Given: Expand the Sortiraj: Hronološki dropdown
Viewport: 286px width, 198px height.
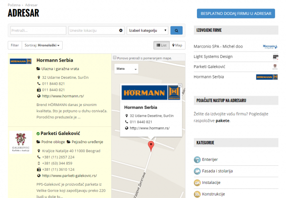Looking at the screenshot, I should pyautogui.click(x=43, y=45).
